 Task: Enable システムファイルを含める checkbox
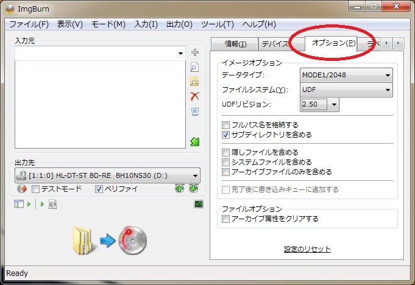pos(225,162)
